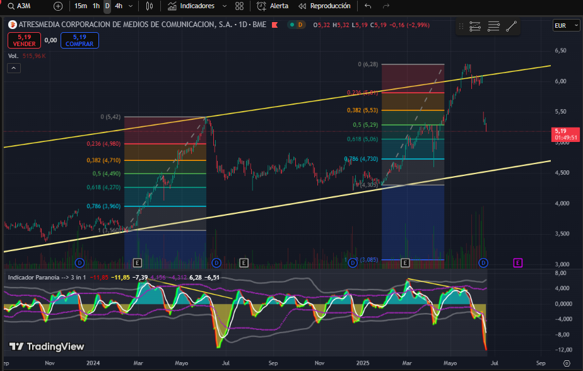Open the A3M symbol search
Viewport: 583px width, 371px height.
(x=25, y=6)
